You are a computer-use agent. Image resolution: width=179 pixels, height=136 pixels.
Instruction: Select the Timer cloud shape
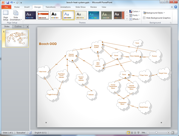click(137, 43)
